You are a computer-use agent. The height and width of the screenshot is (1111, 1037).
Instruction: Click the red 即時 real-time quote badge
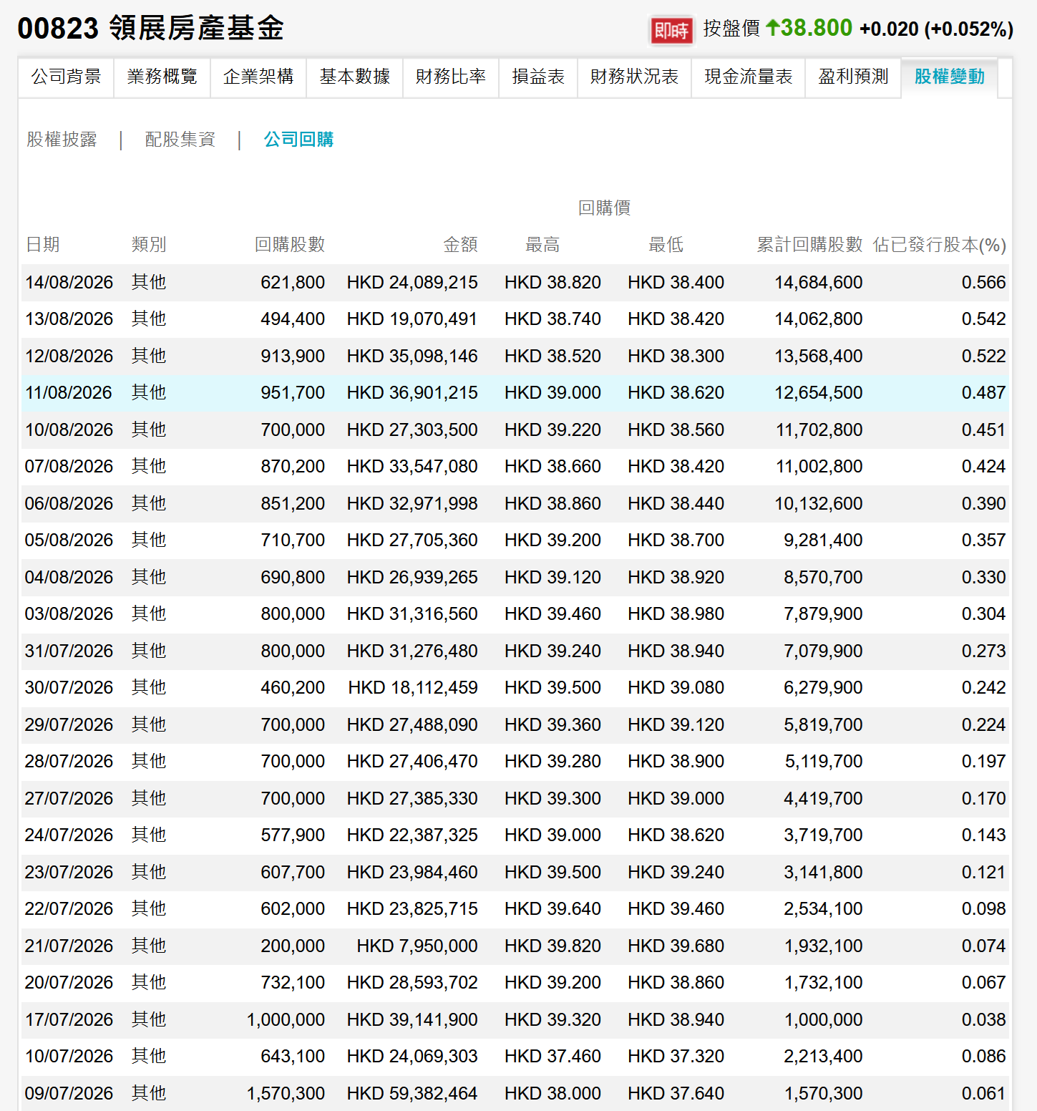click(671, 31)
